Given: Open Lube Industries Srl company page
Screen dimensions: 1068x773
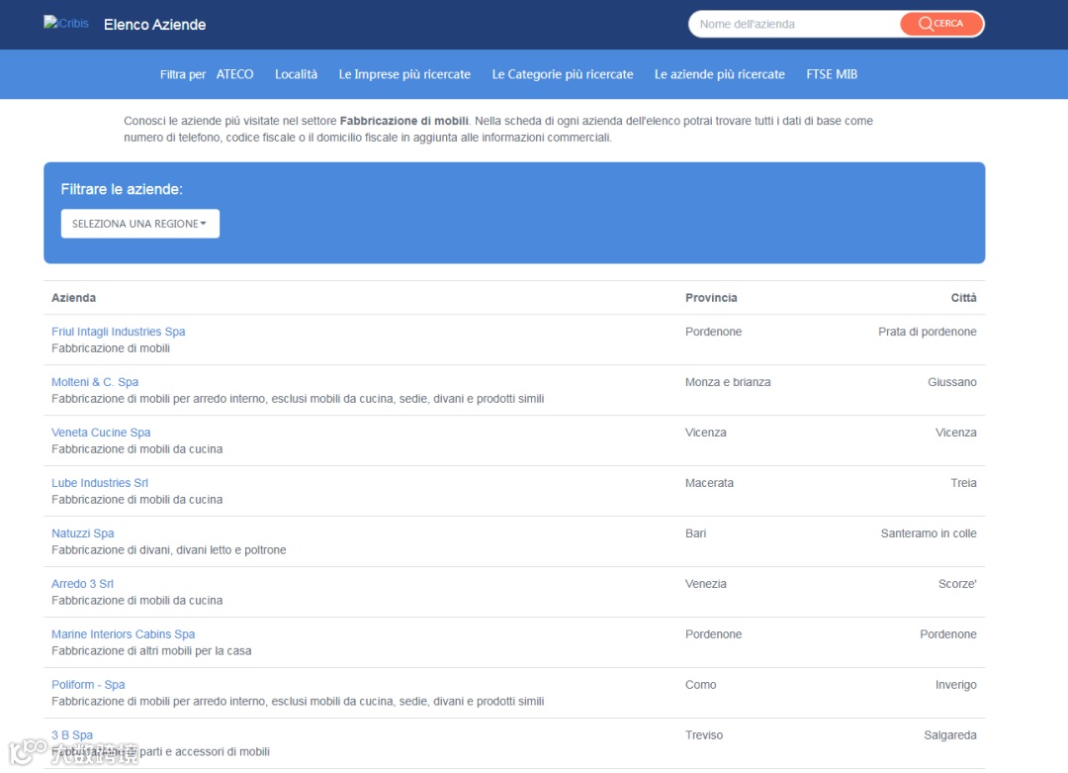Looking at the screenshot, I should coord(100,483).
